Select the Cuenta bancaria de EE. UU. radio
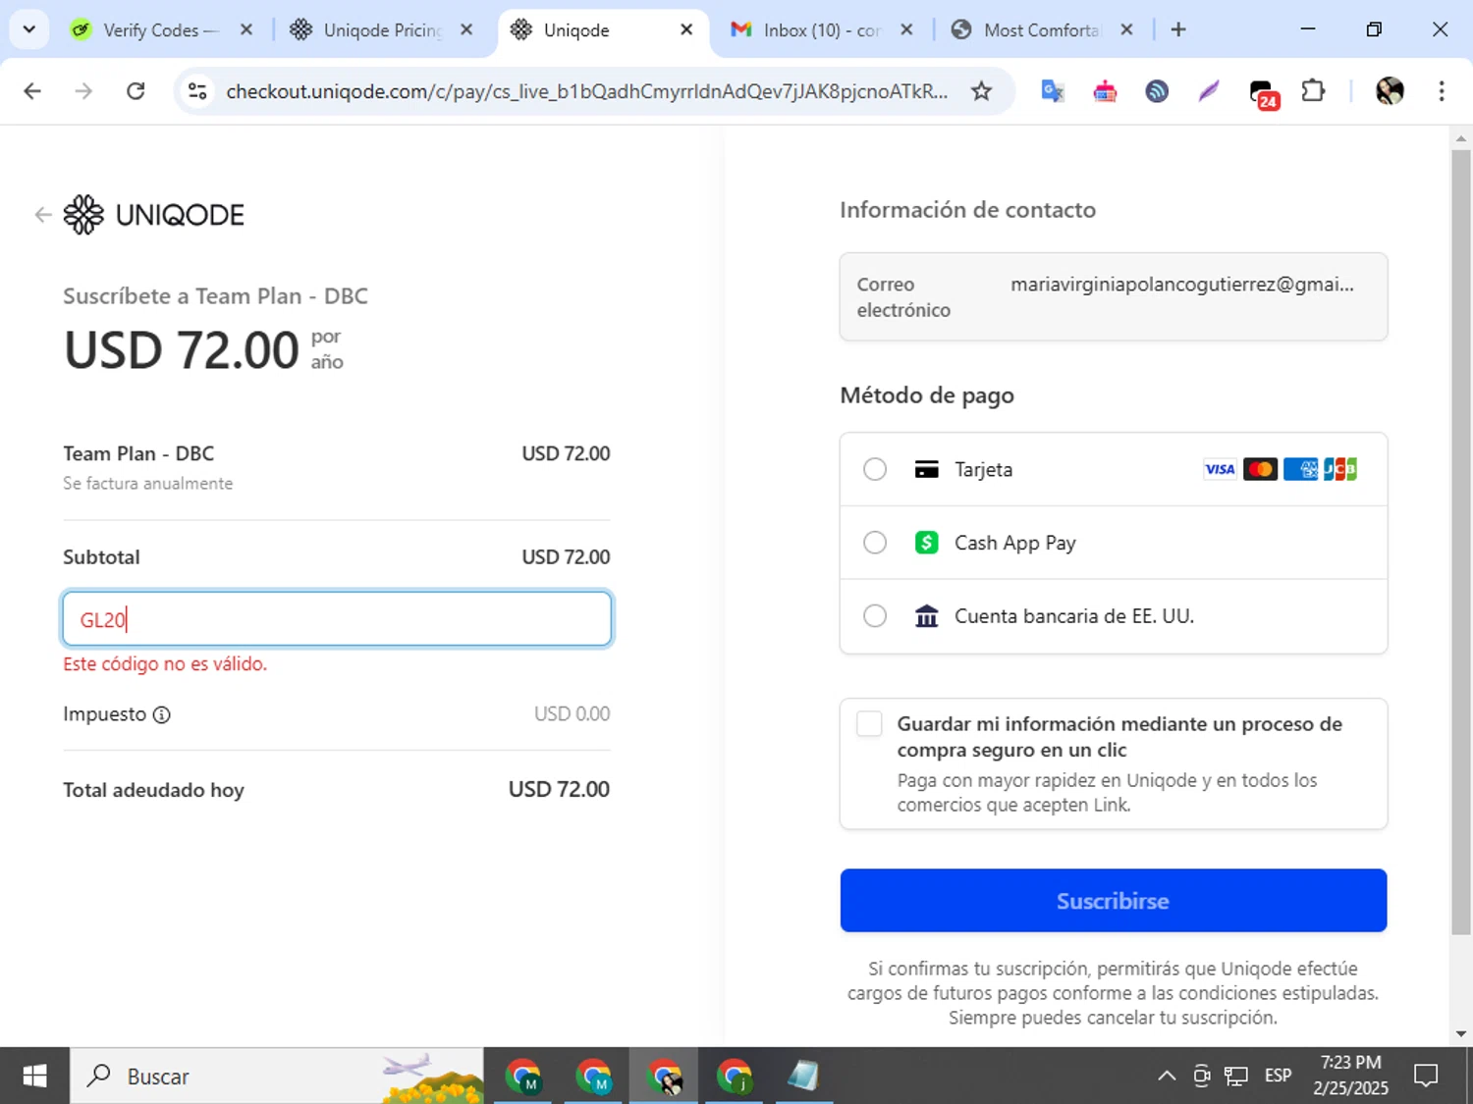Image resolution: width=1473 pixels, height=1104 pixels. (x=875, y=616)
